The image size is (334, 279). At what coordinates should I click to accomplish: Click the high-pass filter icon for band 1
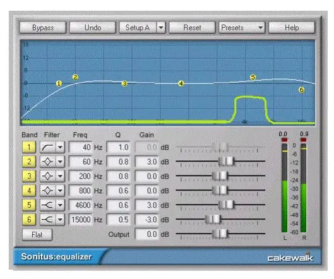tap(48, 147)
